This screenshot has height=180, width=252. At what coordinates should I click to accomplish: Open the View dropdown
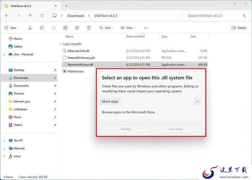[x=128, y=28]
